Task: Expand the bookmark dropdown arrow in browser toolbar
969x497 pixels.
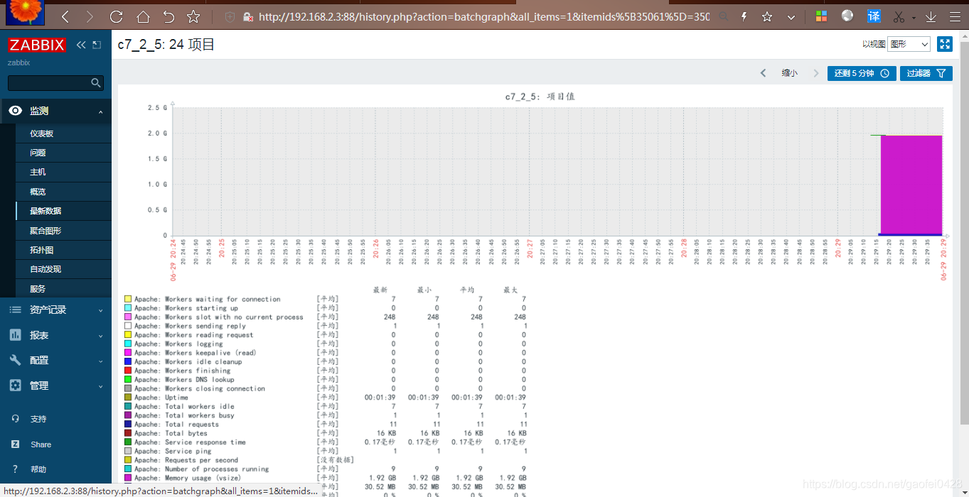Action: [x=791, y=16]
